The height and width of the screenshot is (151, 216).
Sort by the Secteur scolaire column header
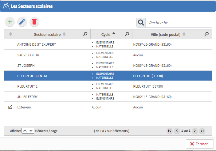[x=47, y=34]
